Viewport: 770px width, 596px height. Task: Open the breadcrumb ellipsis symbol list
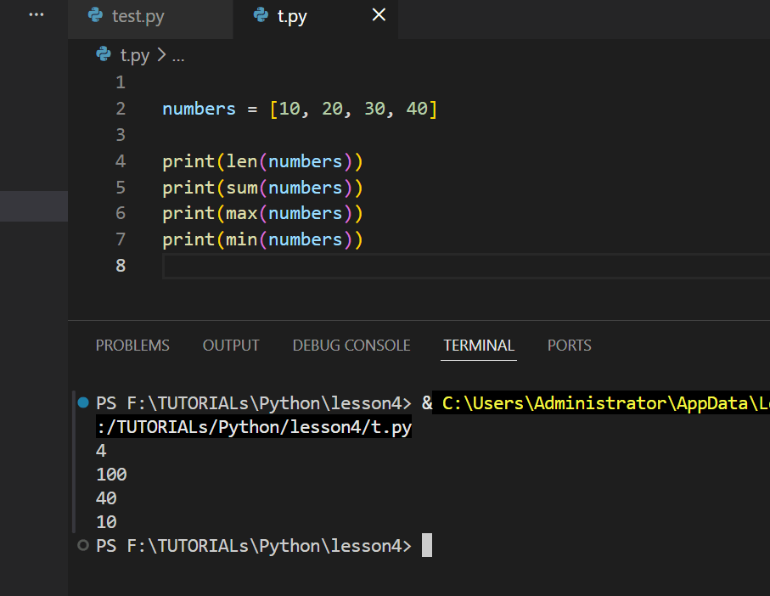click(178, 58)
